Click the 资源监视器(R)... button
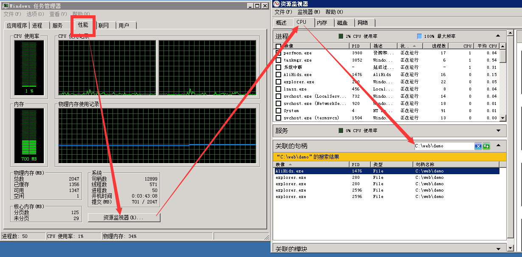The image size is (522, 257). coord(124,217)
